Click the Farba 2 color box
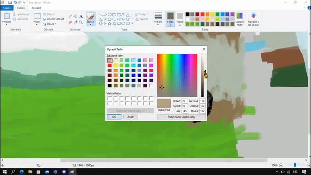Viewport: 311px width, 175px height. [x=180, y=19]
